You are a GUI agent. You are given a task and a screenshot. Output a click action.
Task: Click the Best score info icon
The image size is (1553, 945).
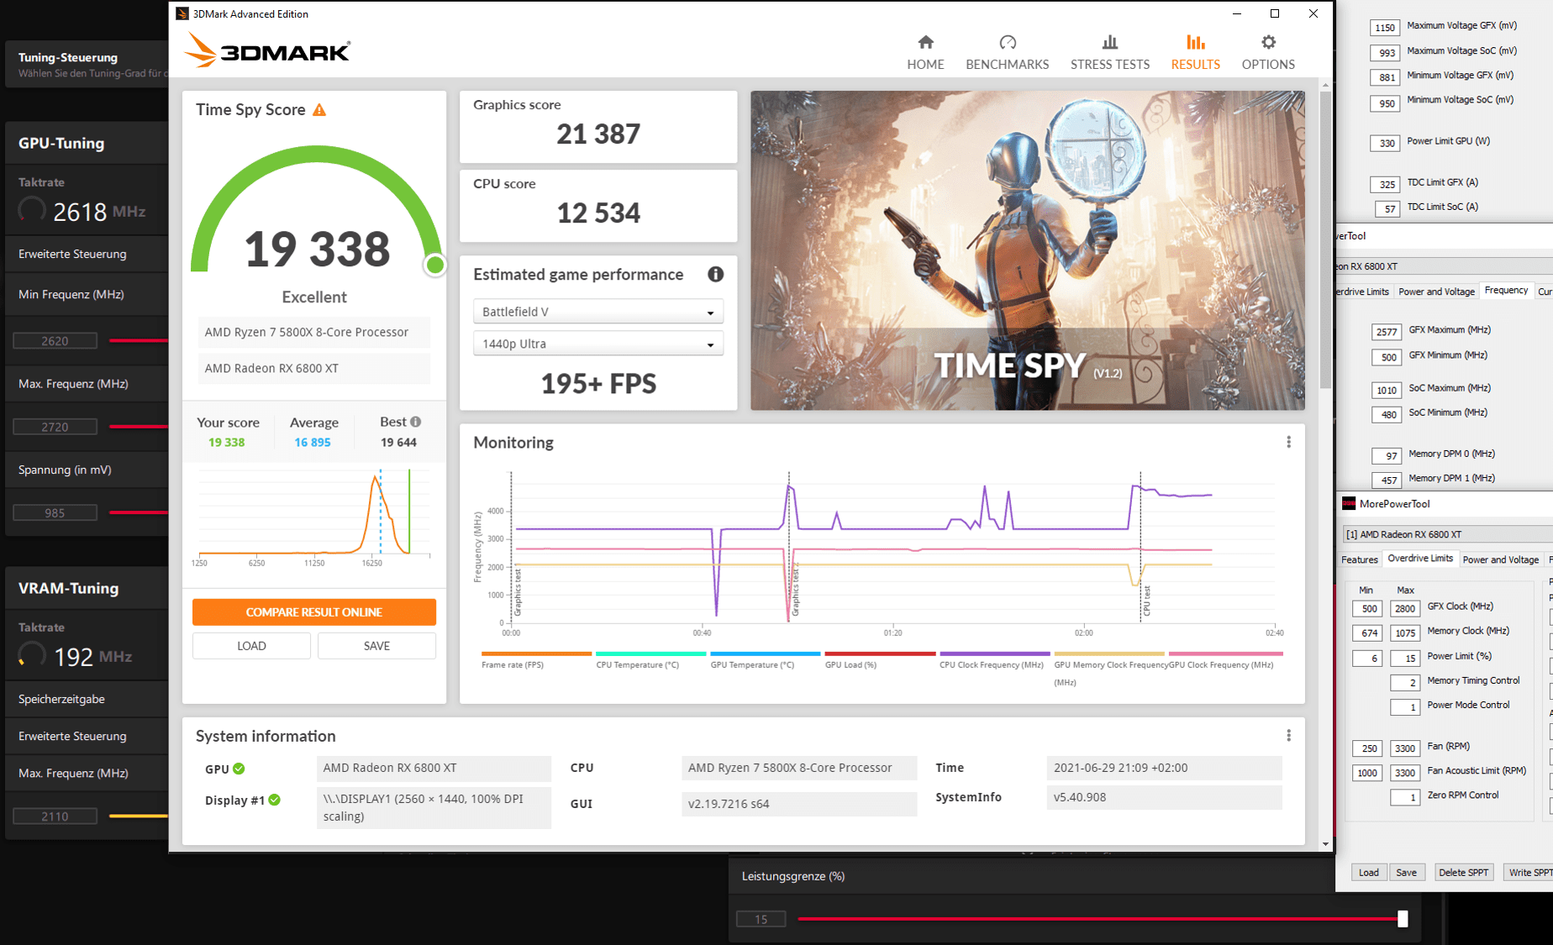(x=415, y=422)
